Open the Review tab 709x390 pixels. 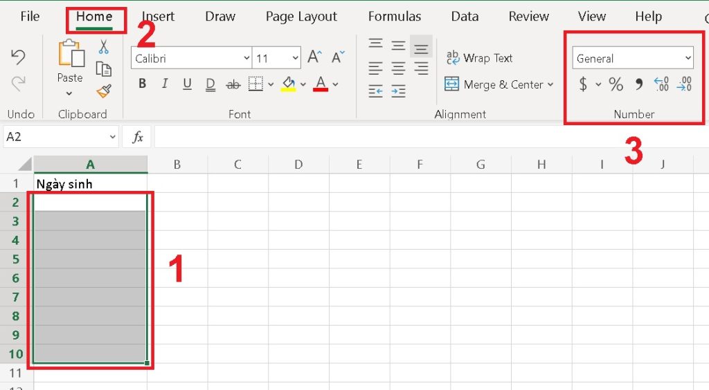click(x=528, y=17)
